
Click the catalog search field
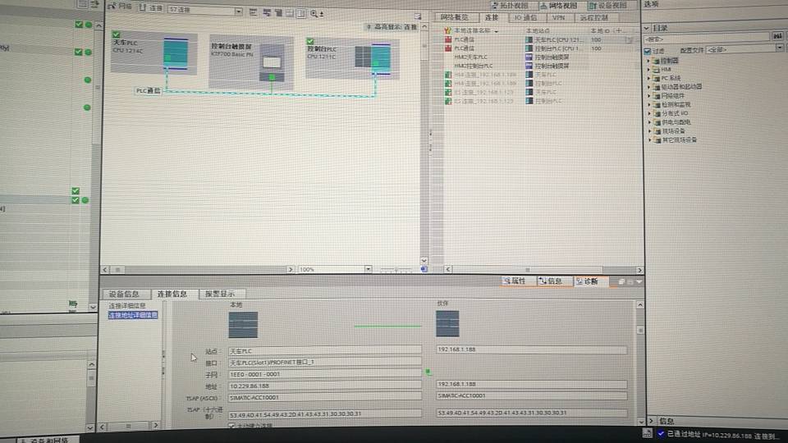[707, 39]
